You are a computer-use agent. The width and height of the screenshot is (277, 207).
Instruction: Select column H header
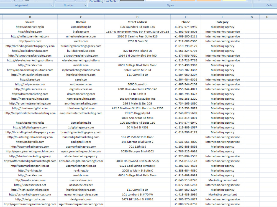tap(267, 17)
